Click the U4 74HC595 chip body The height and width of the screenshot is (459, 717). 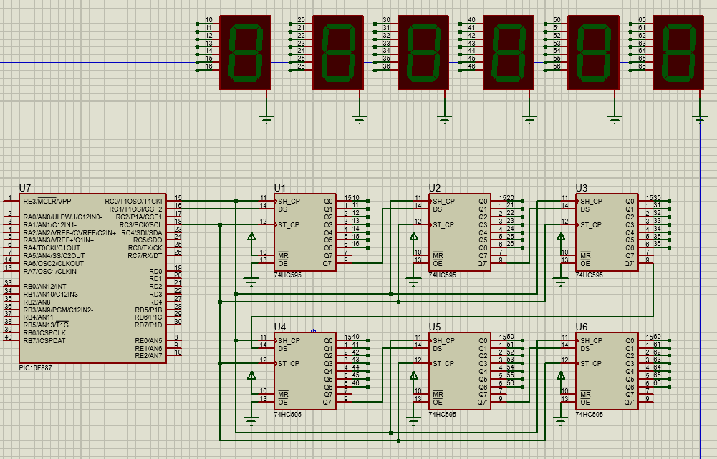306,371
